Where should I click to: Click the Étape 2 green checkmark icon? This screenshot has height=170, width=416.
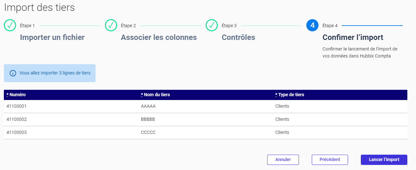tap(111, 25)
